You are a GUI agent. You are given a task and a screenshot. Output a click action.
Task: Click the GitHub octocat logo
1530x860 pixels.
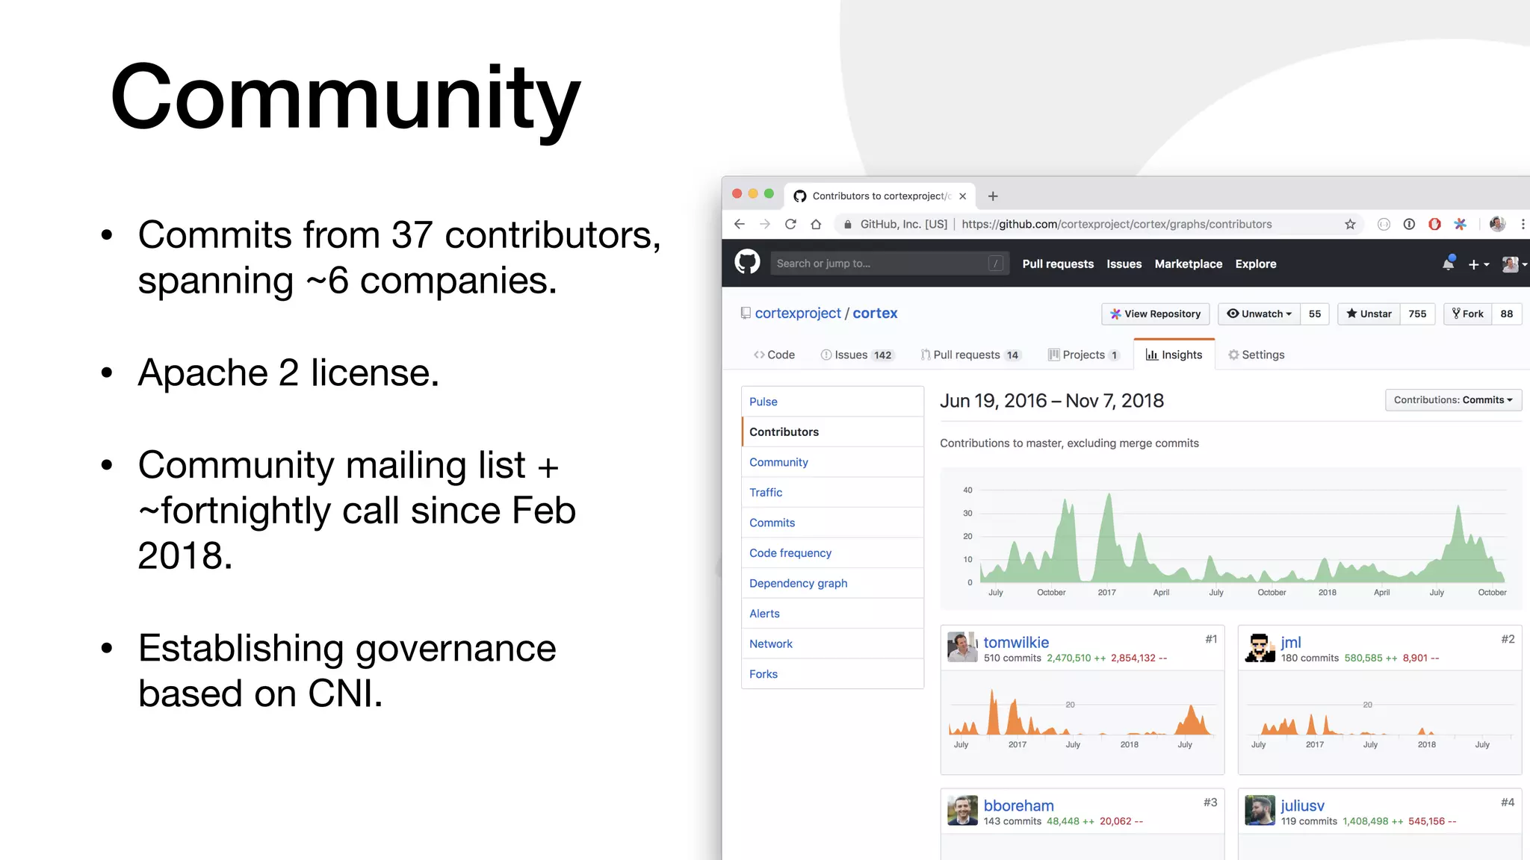(747, 263)
